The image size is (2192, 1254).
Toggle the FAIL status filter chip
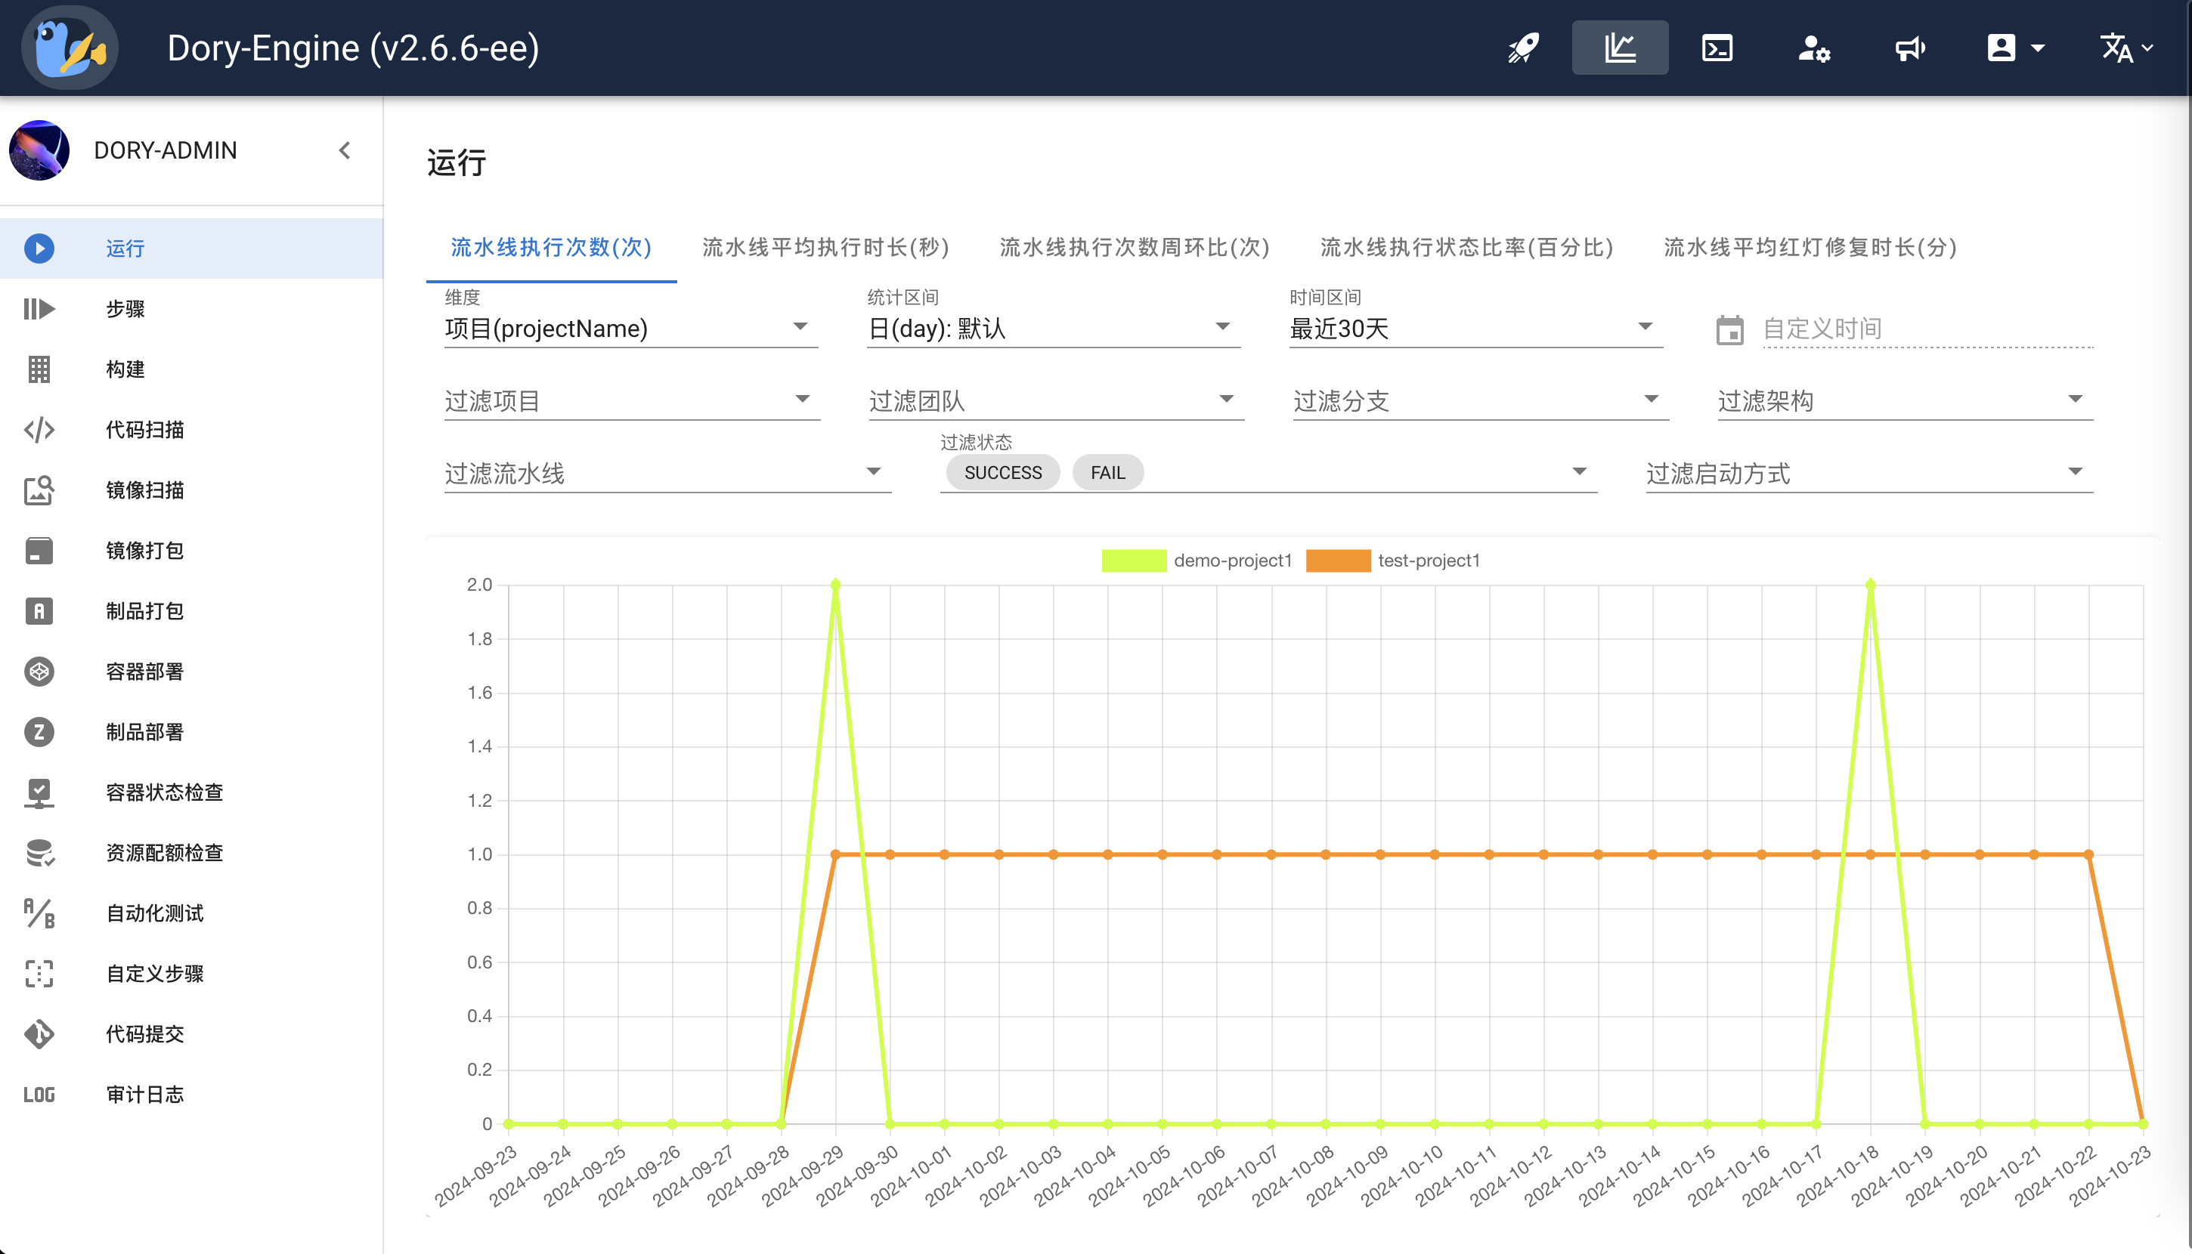pos(1107,472)
